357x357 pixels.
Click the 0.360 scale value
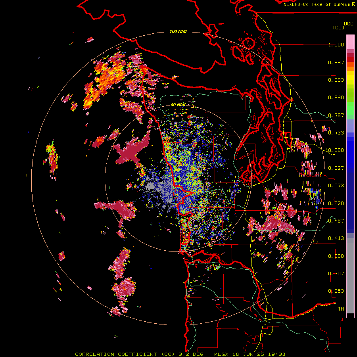336,256
